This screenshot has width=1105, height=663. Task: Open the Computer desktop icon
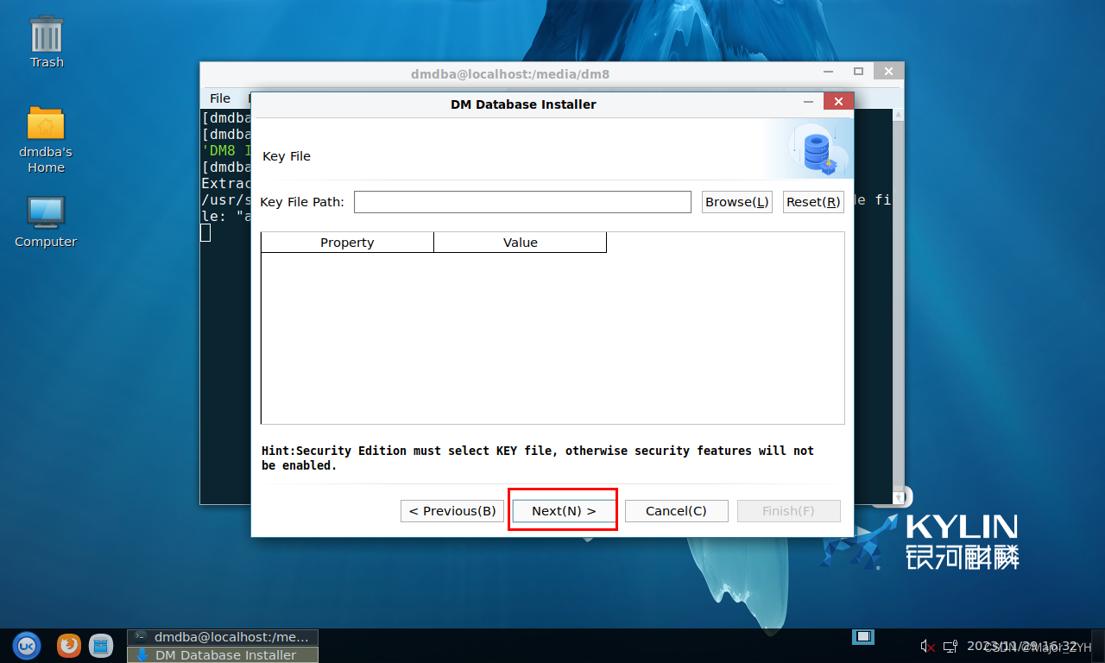[46, 222]
